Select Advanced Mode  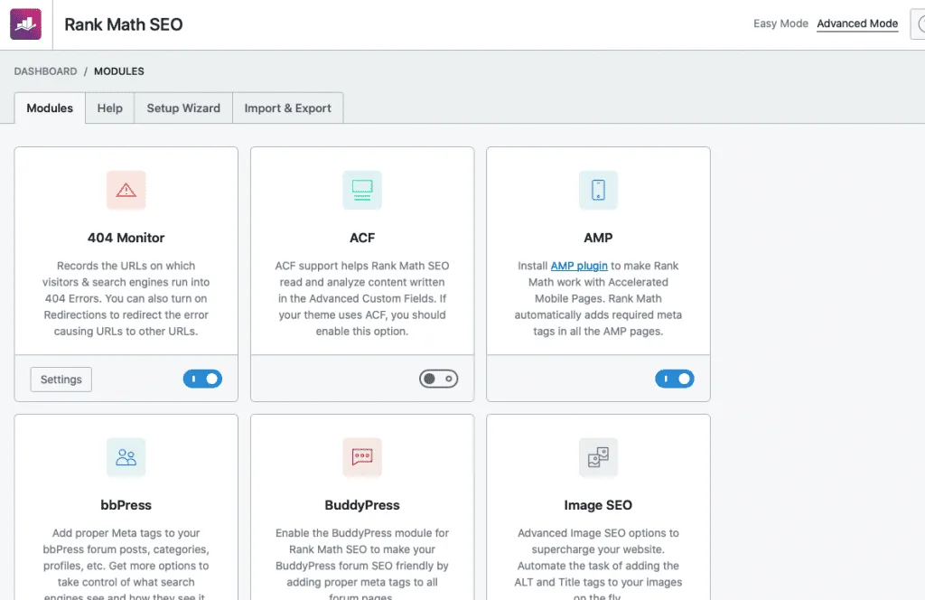point(857,23)
